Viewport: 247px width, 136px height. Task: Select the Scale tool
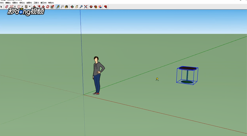52,7
